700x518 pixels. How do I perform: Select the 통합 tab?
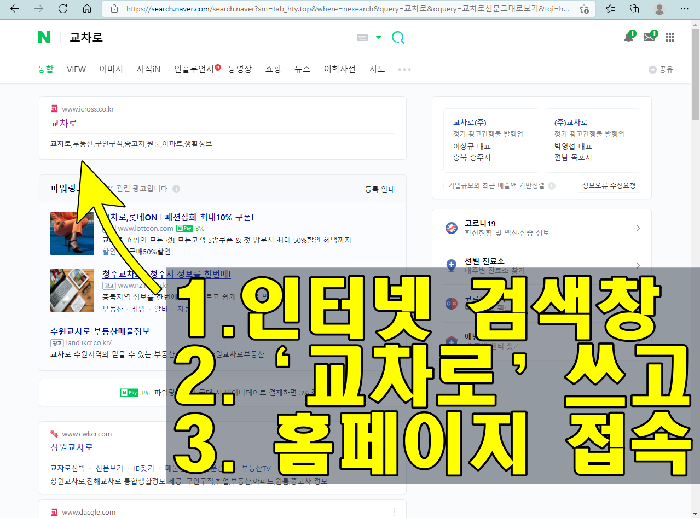pos(45,69)
